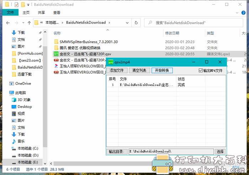Open quick access toolbar dropdown arrow

tap(28, 5)
